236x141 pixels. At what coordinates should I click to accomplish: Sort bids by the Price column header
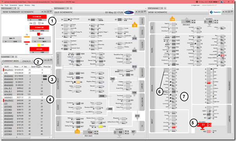coord(16,67)
